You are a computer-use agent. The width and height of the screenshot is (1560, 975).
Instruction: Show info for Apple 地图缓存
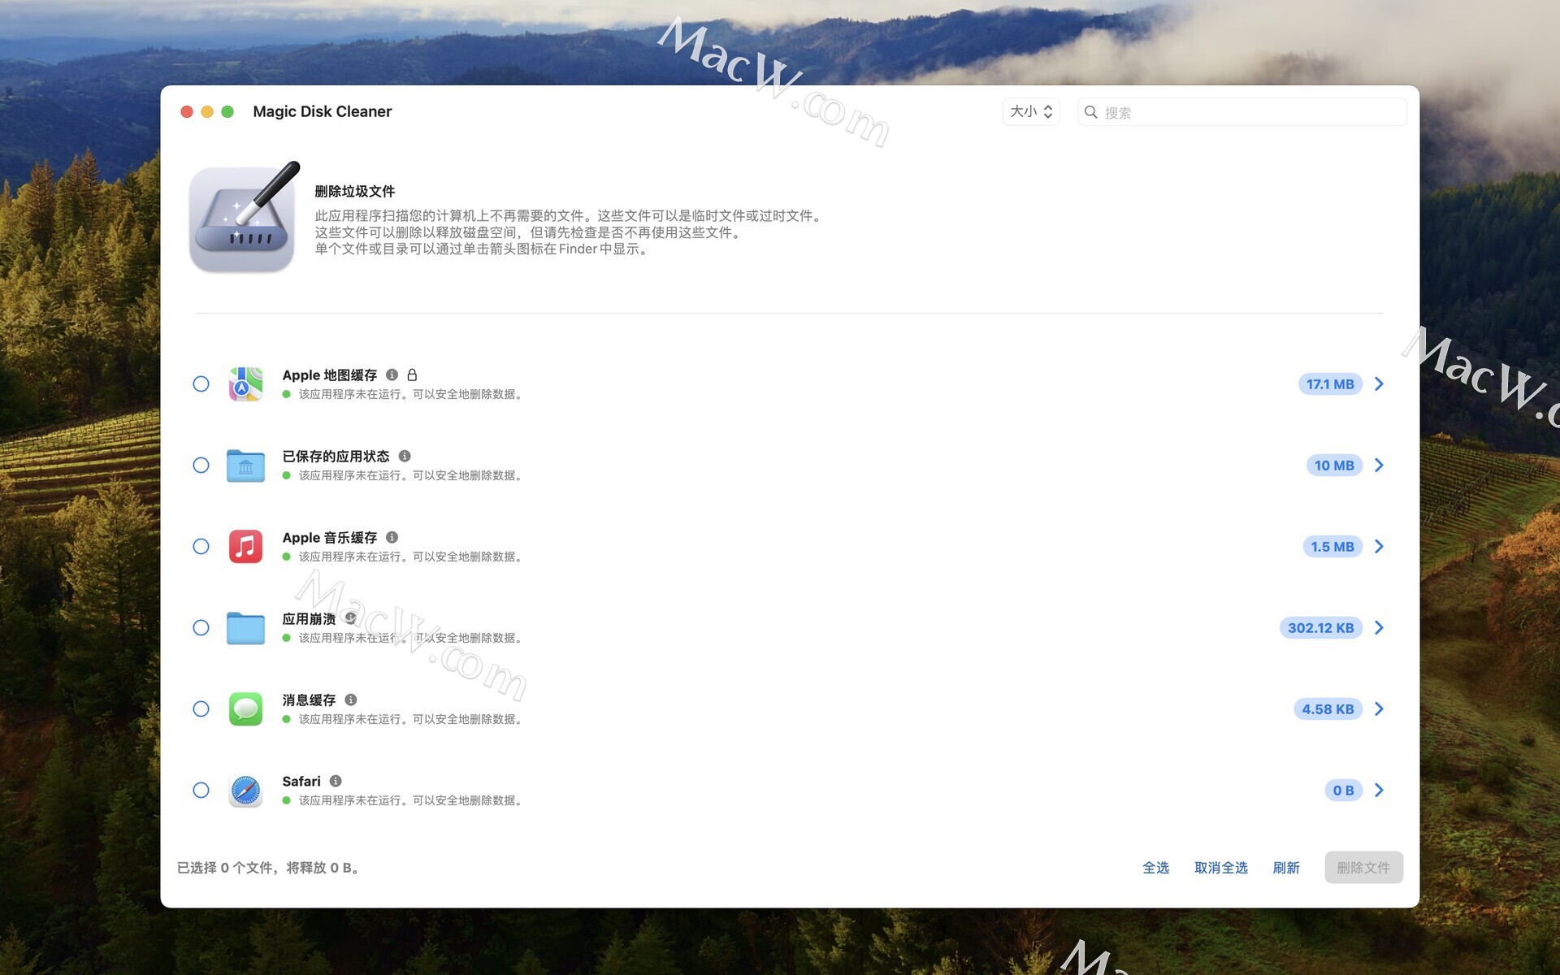click(x=392, y=375)
